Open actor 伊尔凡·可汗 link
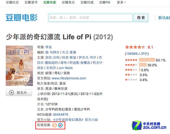Screen dimensions: 170x134 click(87, 58)
